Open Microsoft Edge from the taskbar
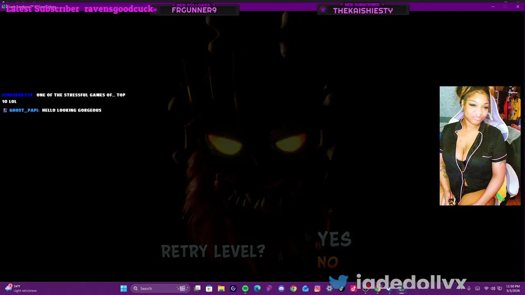This screenshot has height=295, width=525. [257, 288]
